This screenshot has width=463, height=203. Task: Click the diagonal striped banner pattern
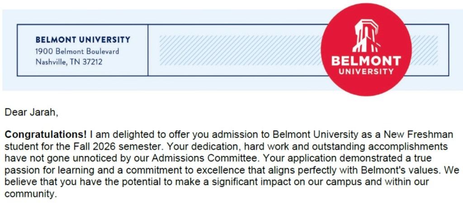(x=235, y=51)
